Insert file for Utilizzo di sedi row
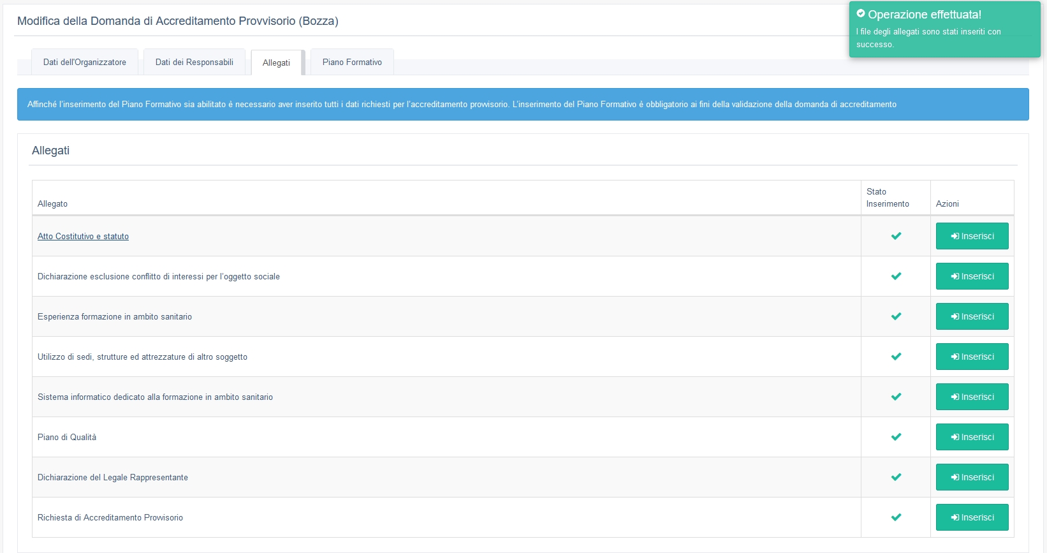 [972, 357]
